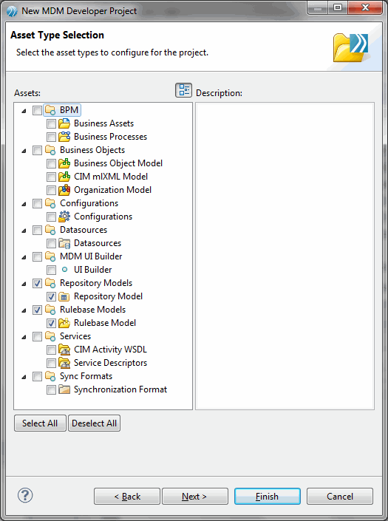Click the Business Object Model icon
This screenshot has width=388, height=521.
coord(64,163)
